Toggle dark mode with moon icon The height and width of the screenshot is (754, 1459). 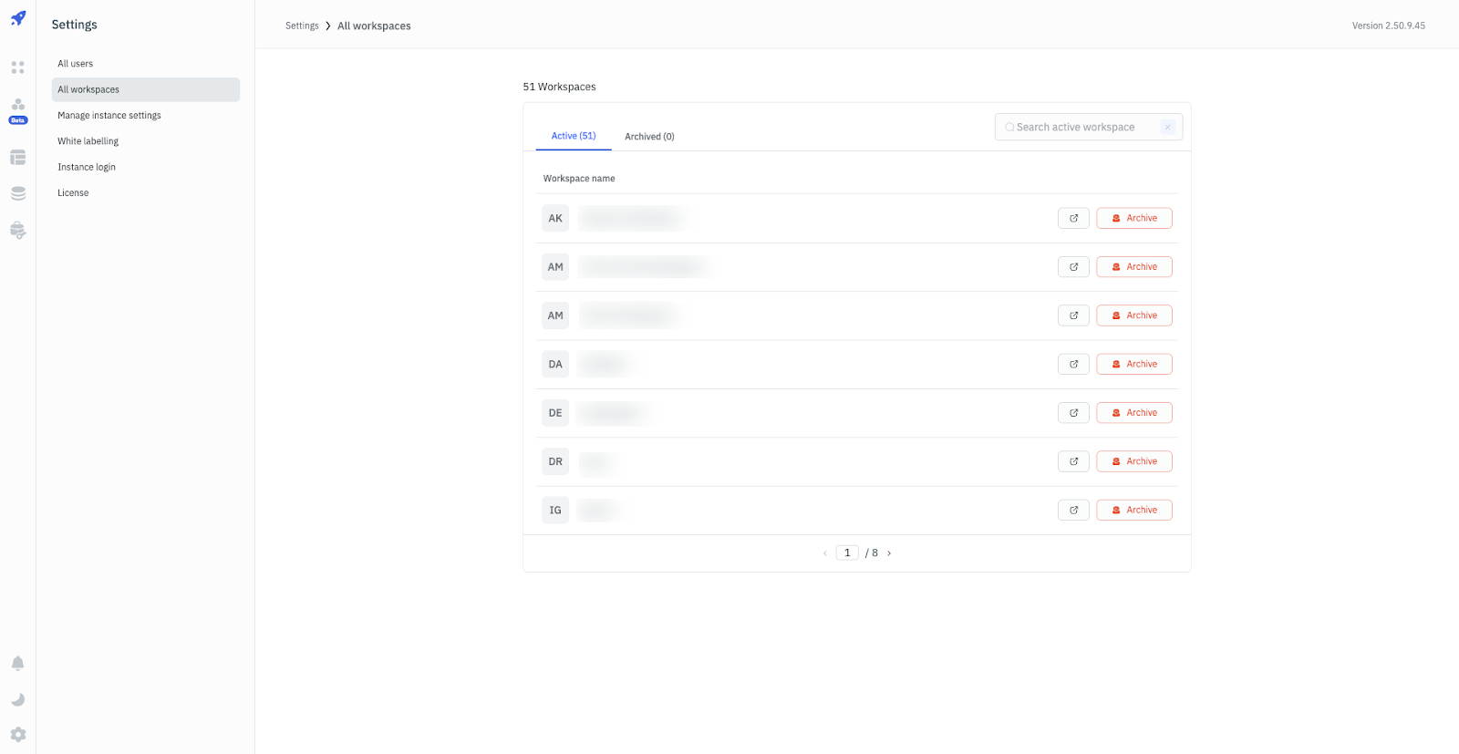(18, 699)
